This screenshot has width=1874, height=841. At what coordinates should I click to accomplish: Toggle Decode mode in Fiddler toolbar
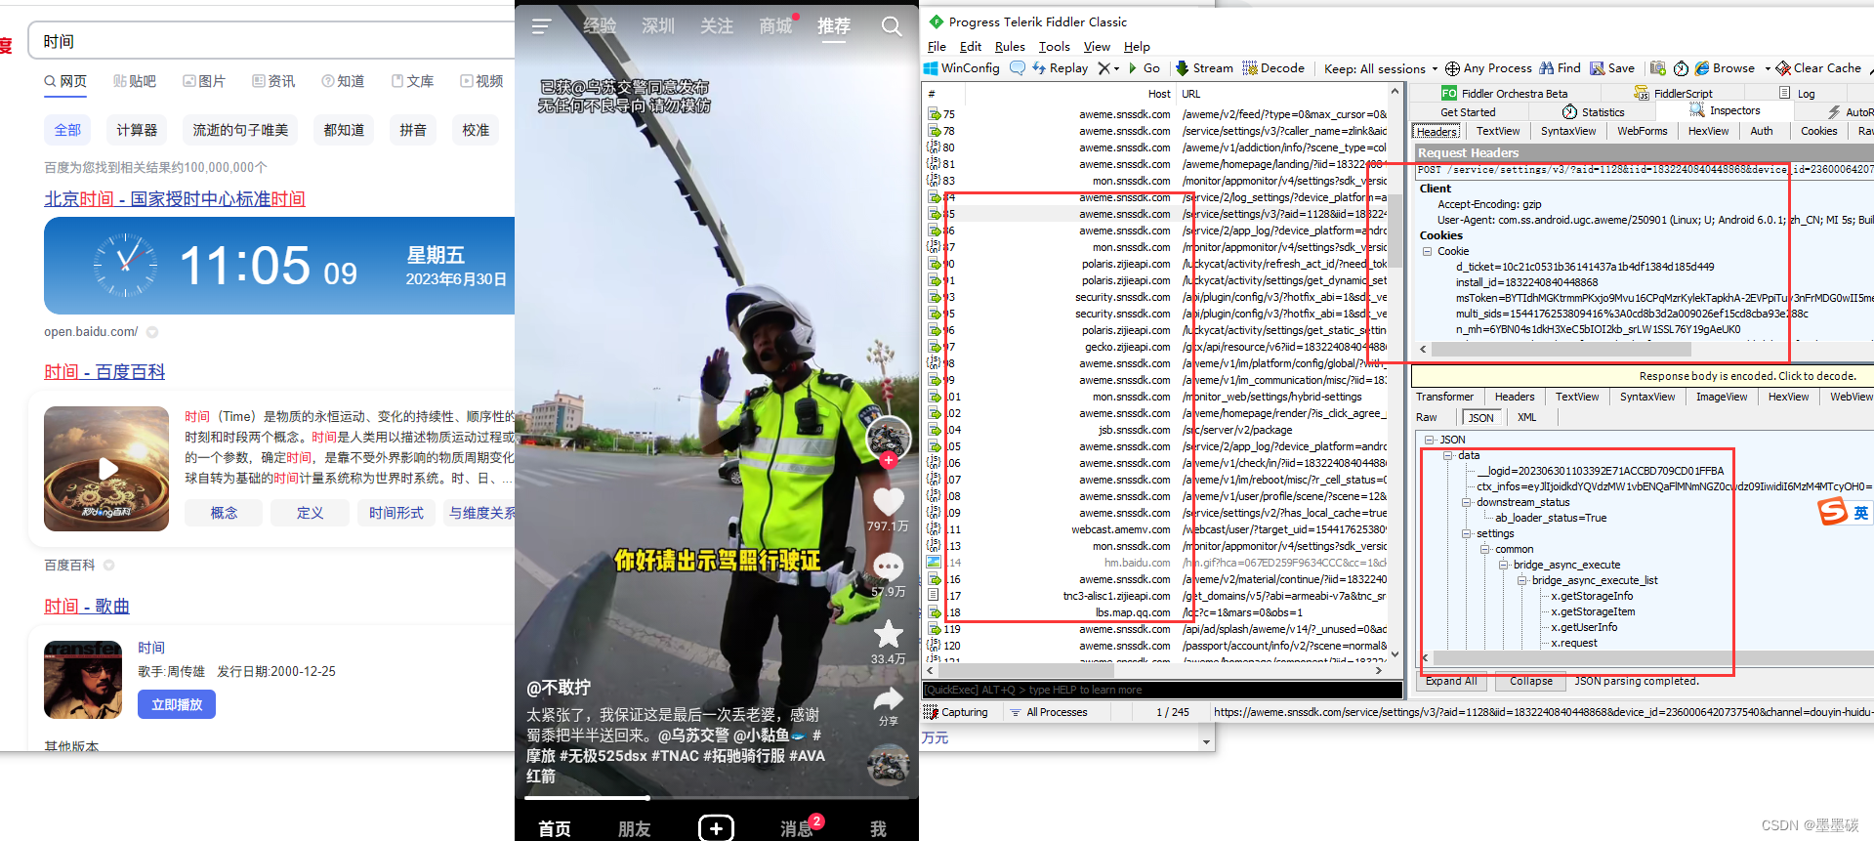pyautogui.click(x=1273, y=68)
